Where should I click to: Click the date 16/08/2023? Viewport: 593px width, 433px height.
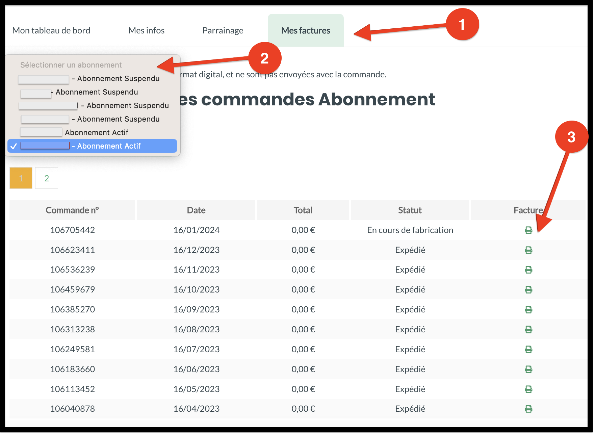[x=197, y=329]
